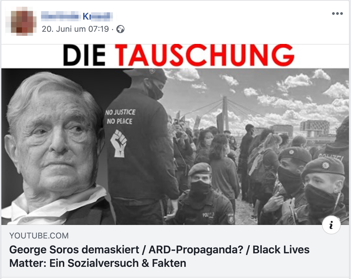Click the 'Matter: Ein Sozialversuch & Fakten' line
Screen dimensions: 351x279
(x=98, y=263)
